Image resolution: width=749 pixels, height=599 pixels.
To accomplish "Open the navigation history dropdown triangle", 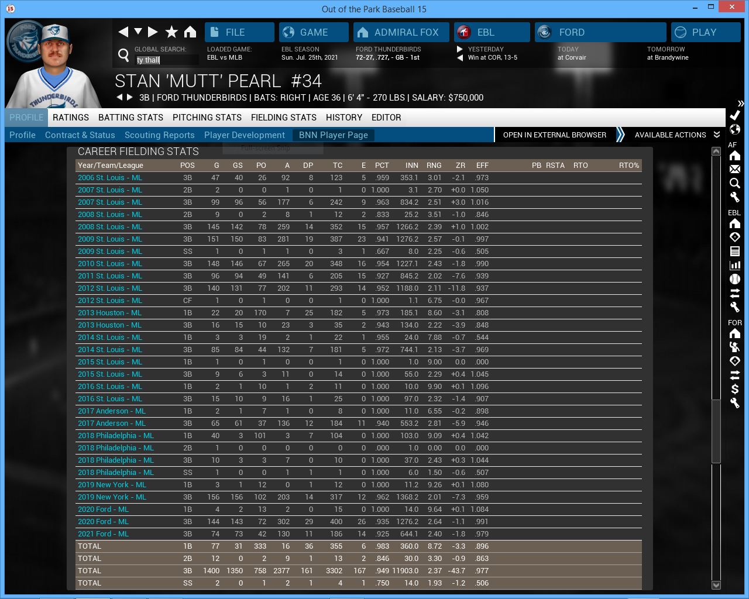I will pos(138,32).
